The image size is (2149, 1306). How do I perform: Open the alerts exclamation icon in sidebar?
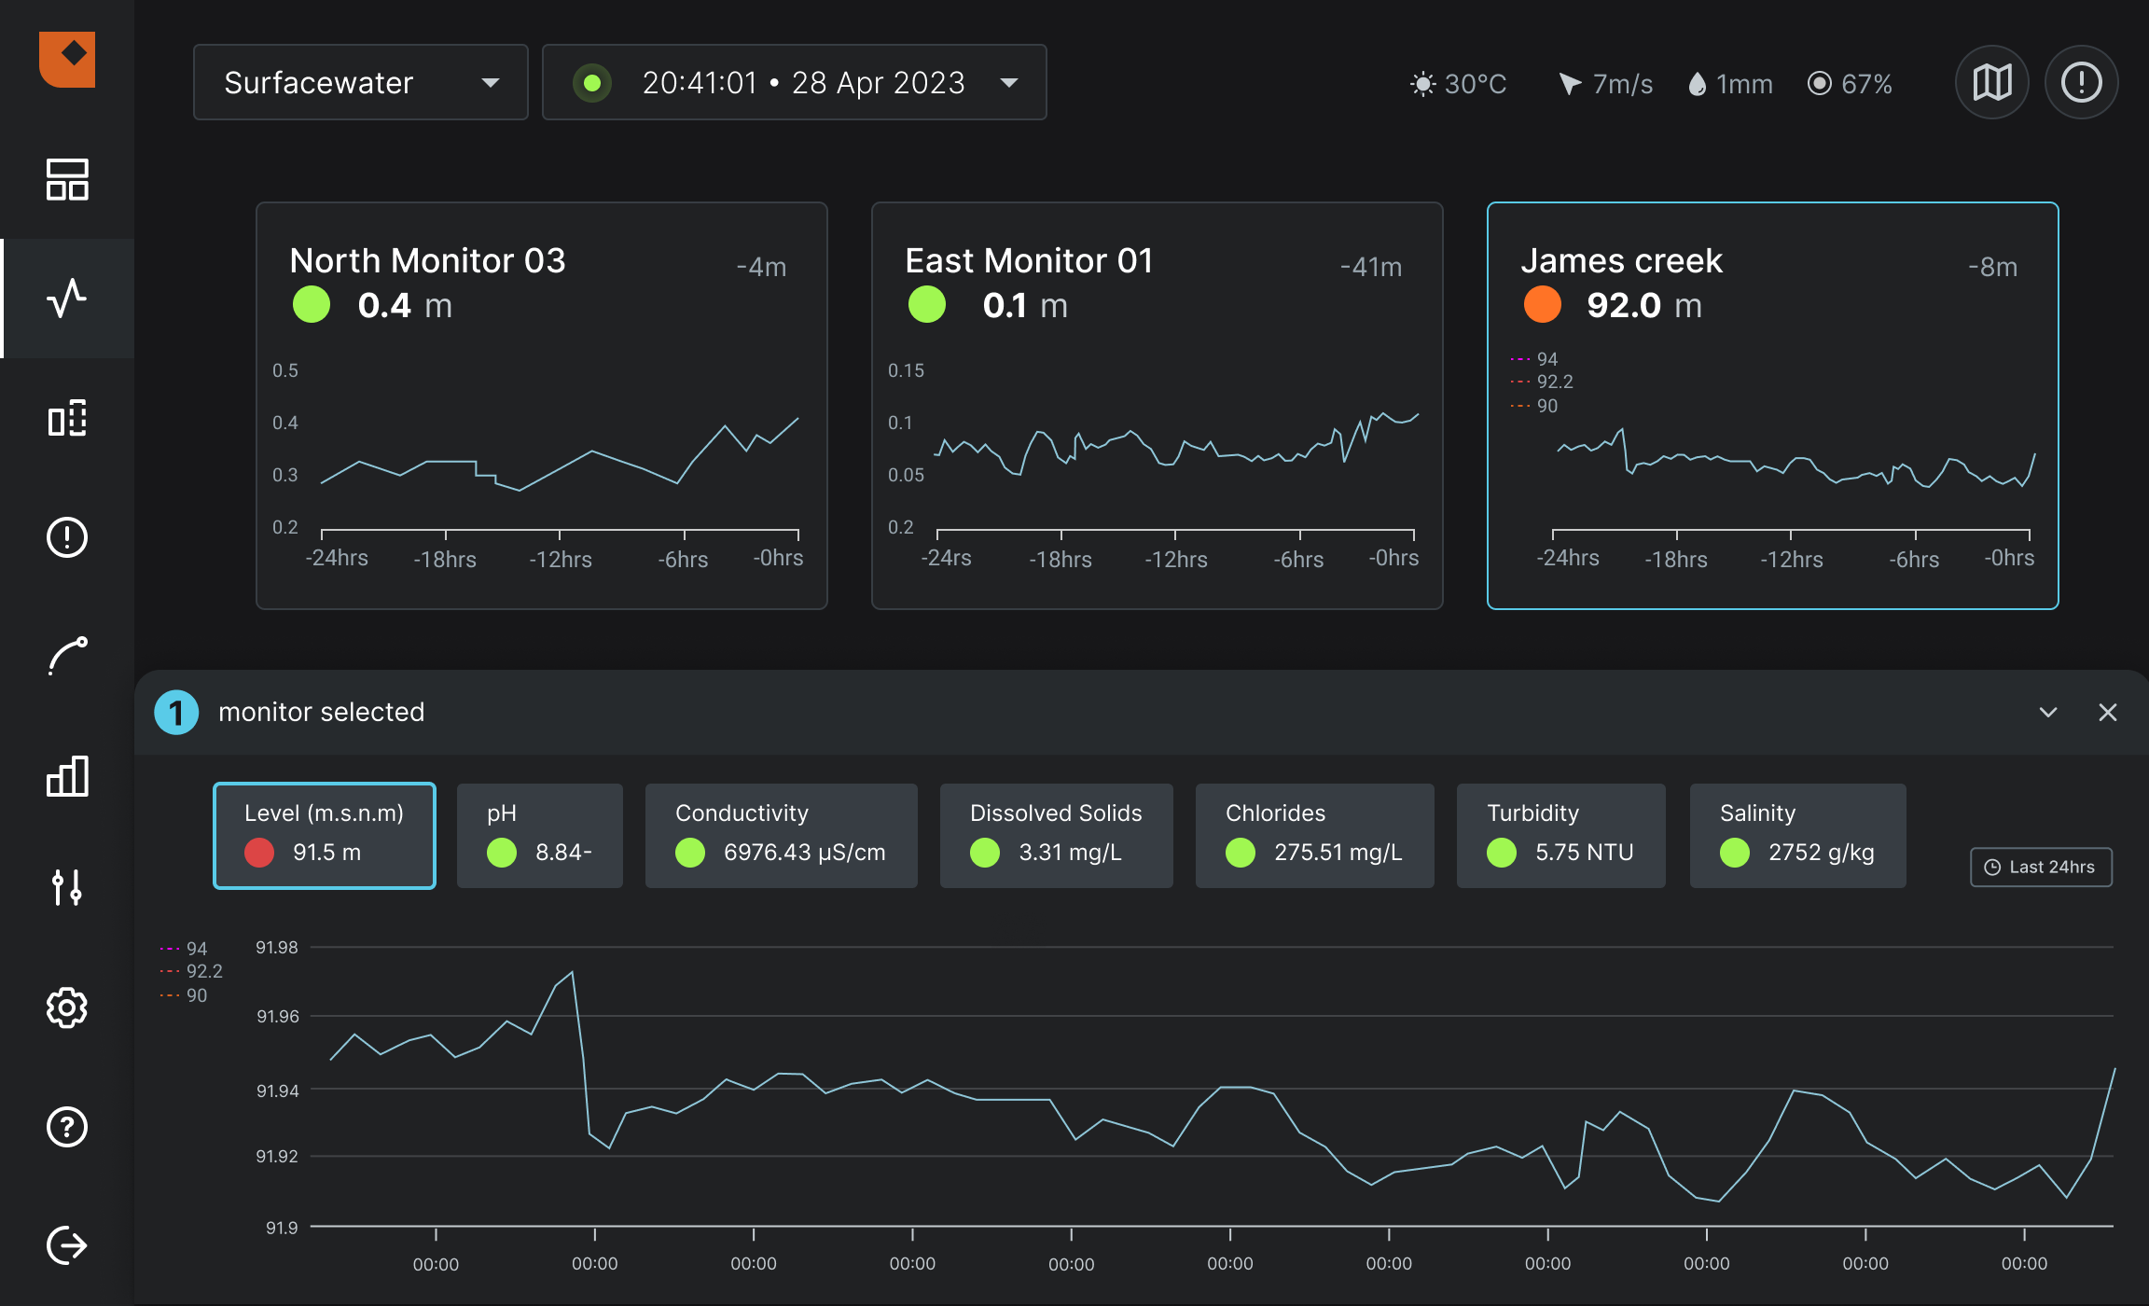[67, 537]
